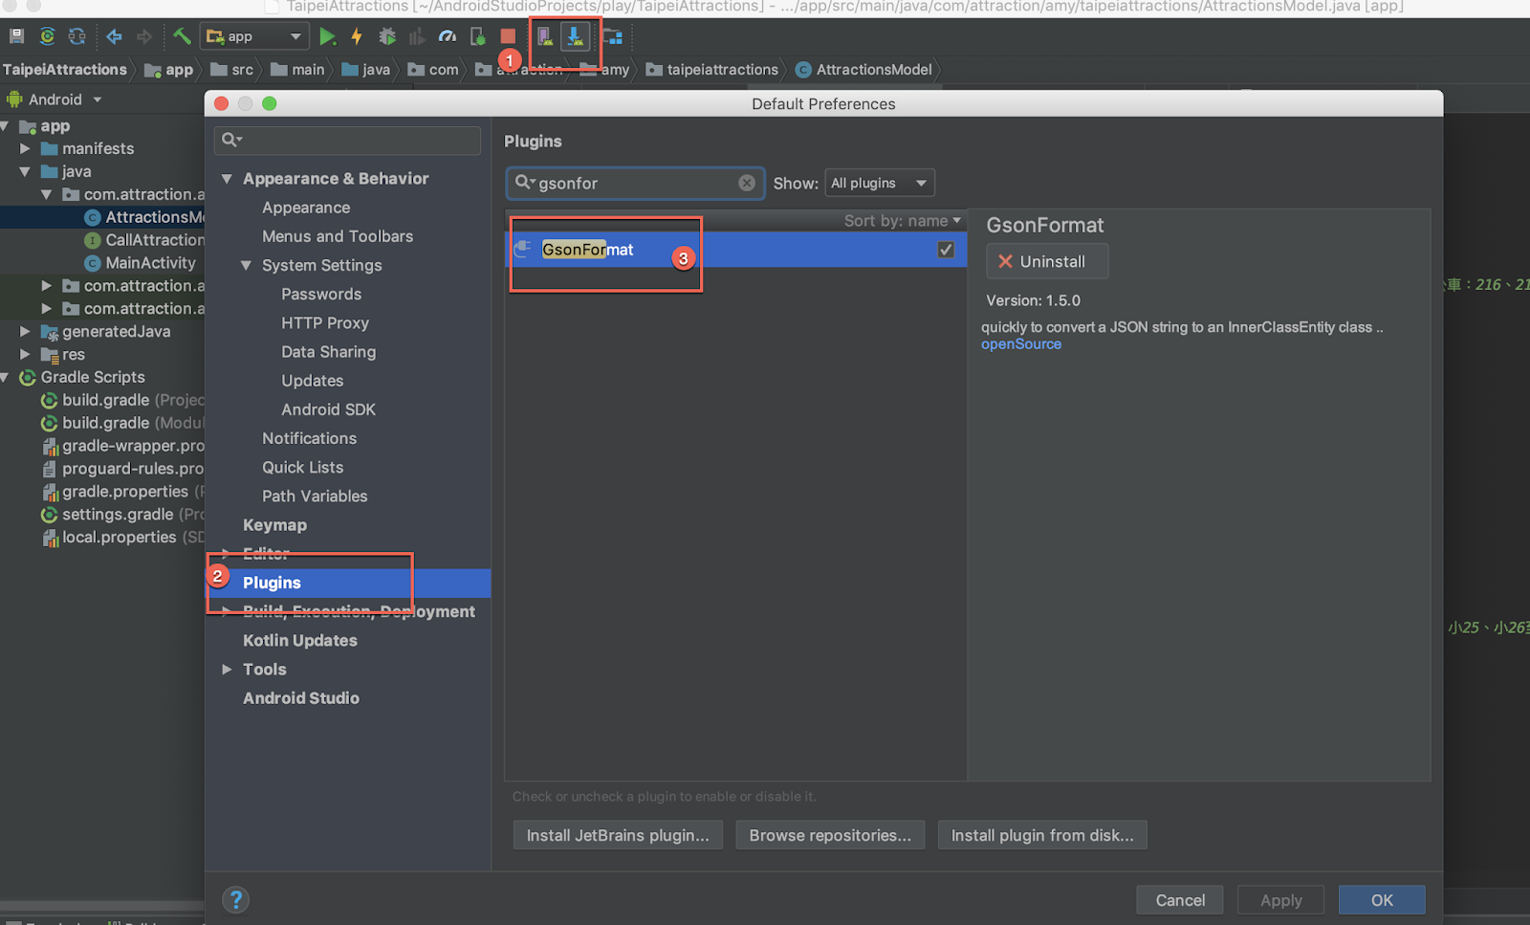Uninstall the GsonFormat plugin
Image resolution: width=1530 pixels, height=925 pixels.
tap(1047, 261)
